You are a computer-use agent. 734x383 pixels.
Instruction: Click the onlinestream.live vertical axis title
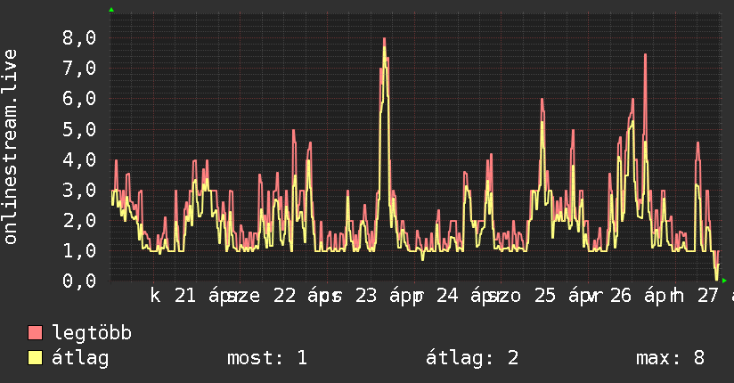tap(11, 147)
